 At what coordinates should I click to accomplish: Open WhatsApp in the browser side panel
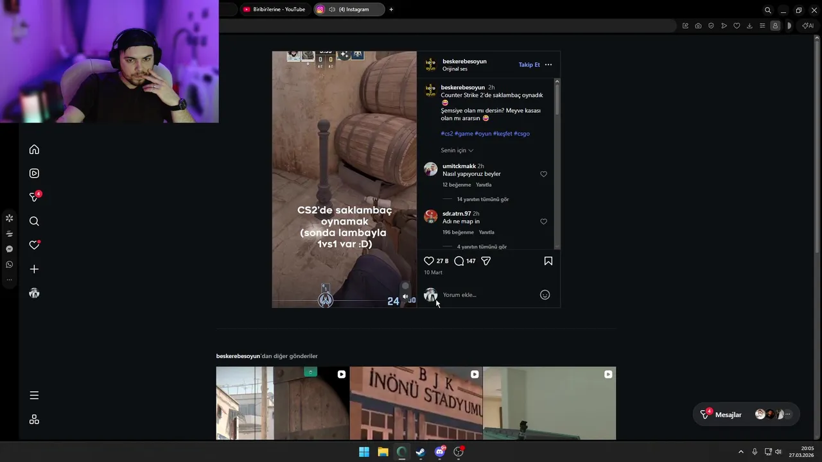coord(9,264)
